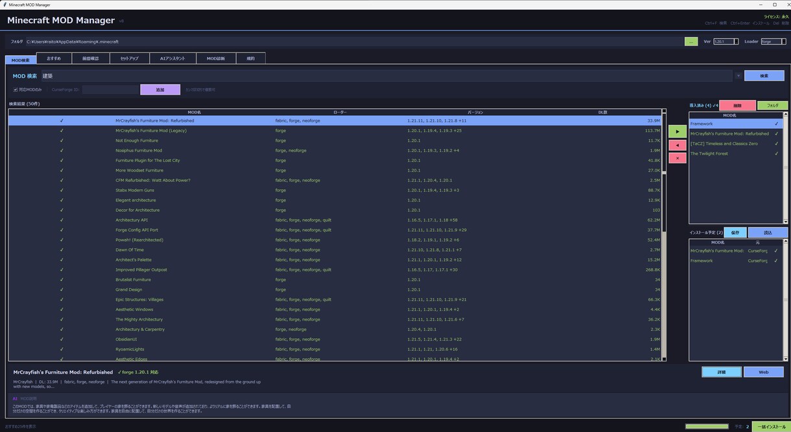Click the purple 追加 button
This screenshot has height=432, width=791.
(160, 89)
